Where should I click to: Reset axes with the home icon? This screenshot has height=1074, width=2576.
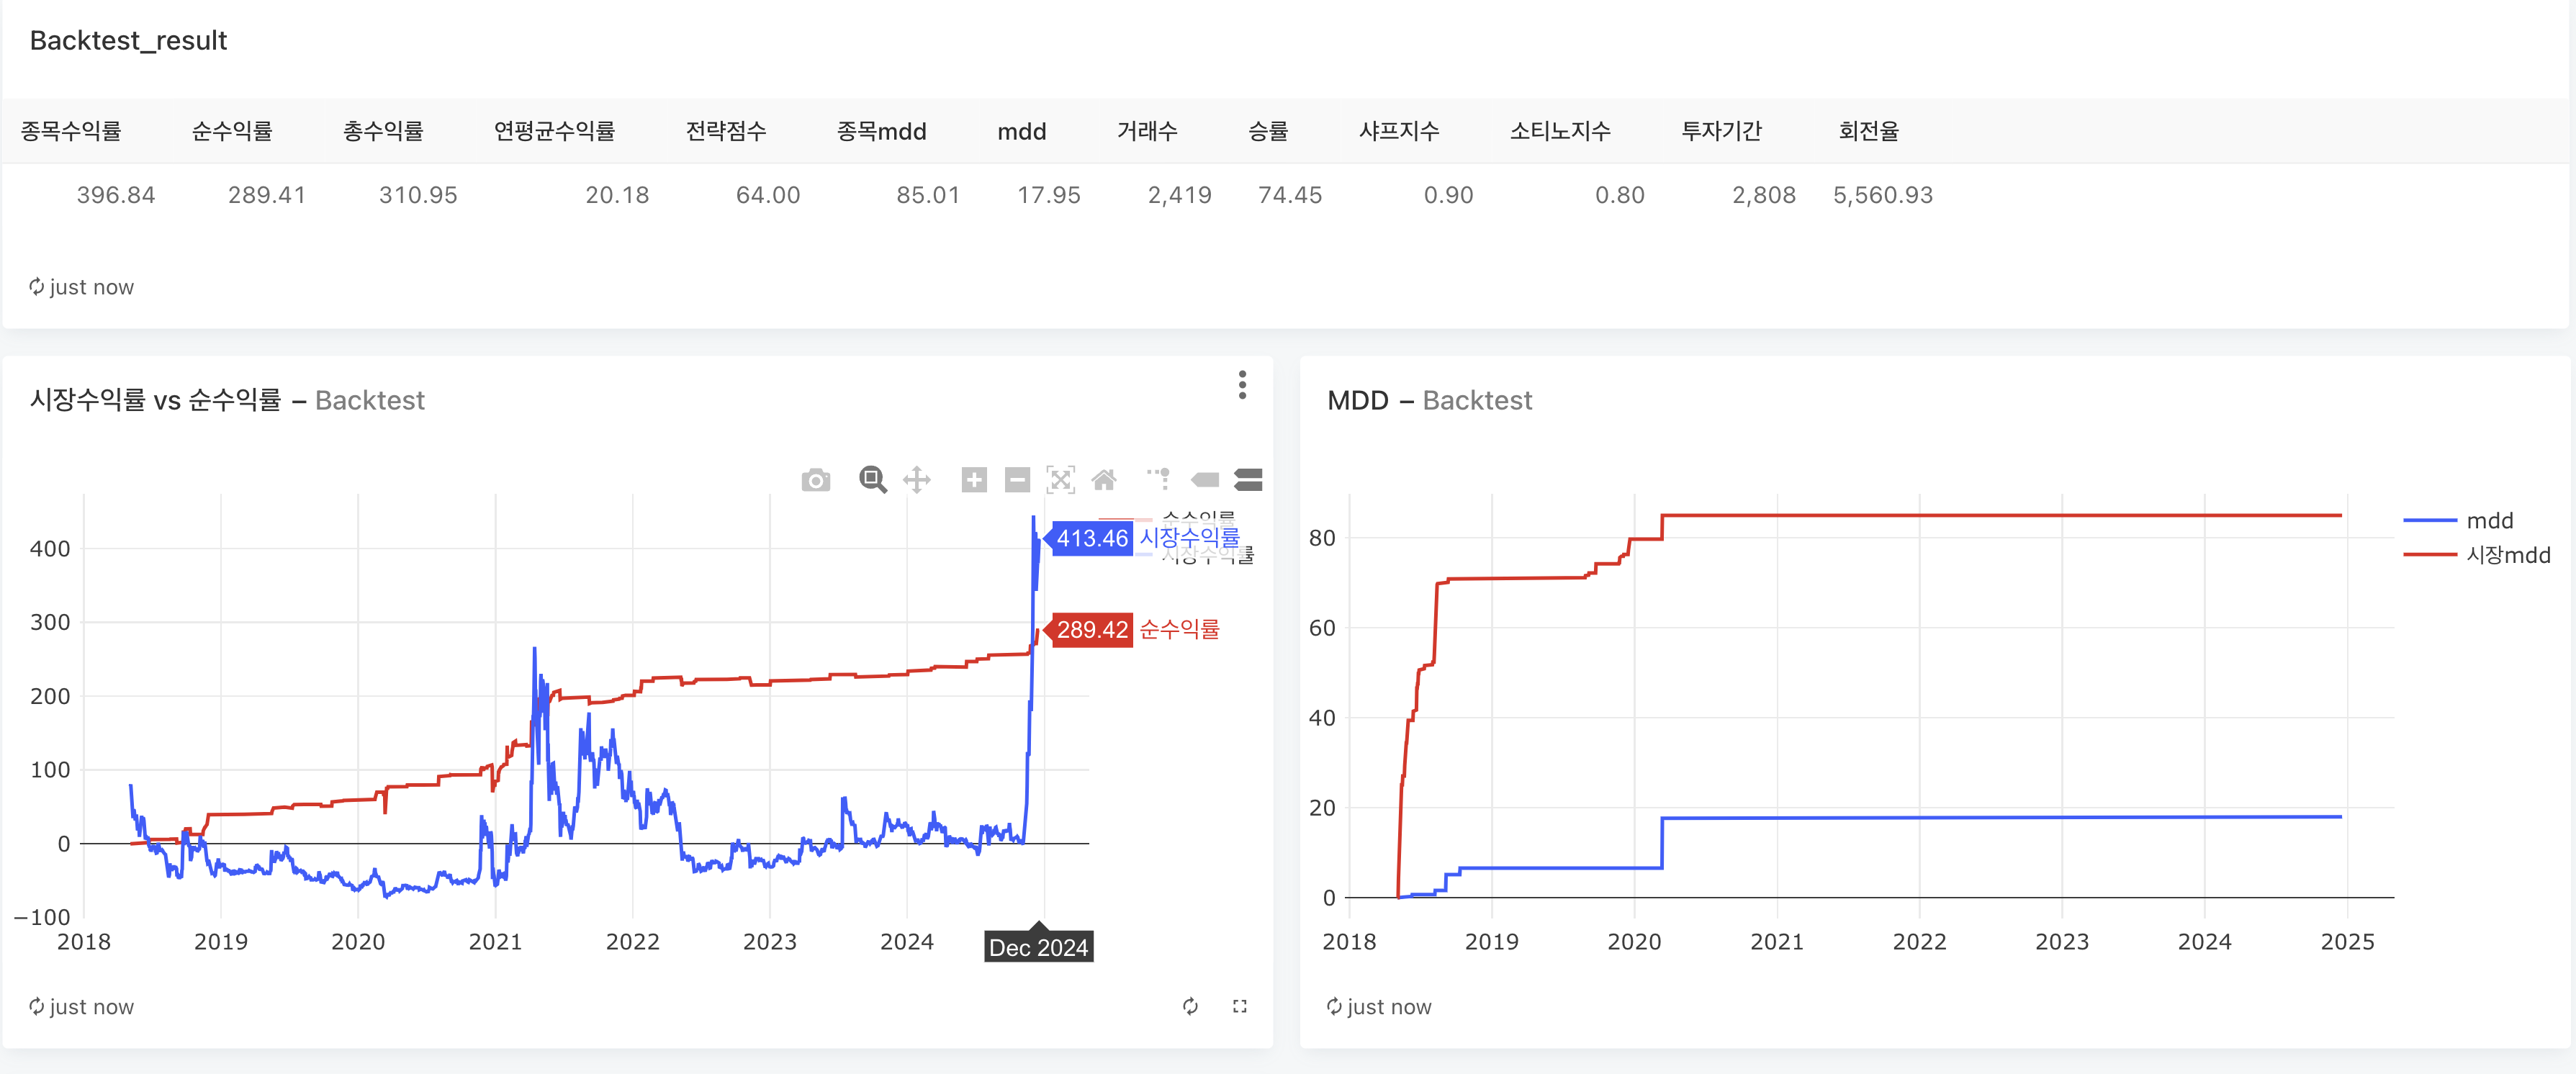click(1104, 480)
